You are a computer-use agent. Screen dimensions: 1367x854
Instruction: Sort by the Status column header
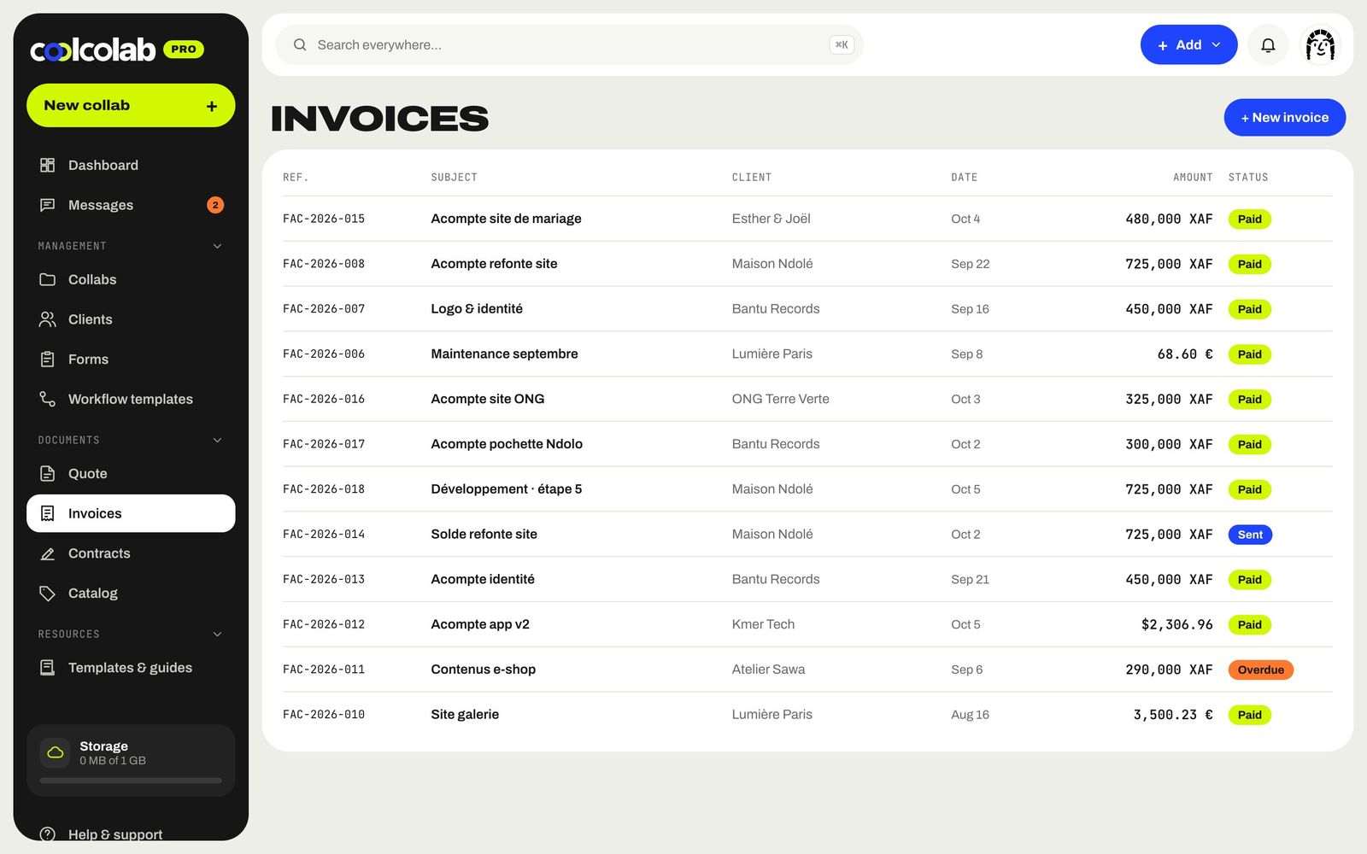pyautogui.click(x=1248, y=178)
